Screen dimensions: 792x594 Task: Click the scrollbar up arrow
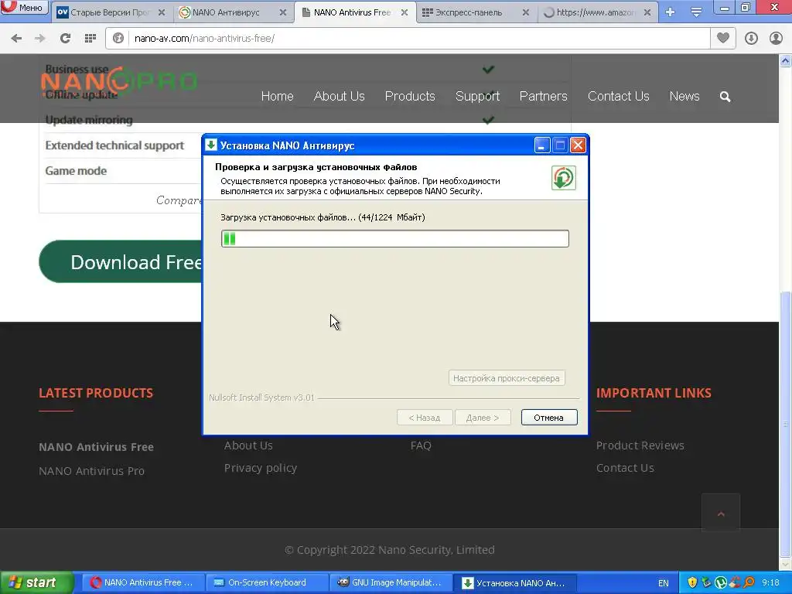pyautogui.click(x=786, y=61)
